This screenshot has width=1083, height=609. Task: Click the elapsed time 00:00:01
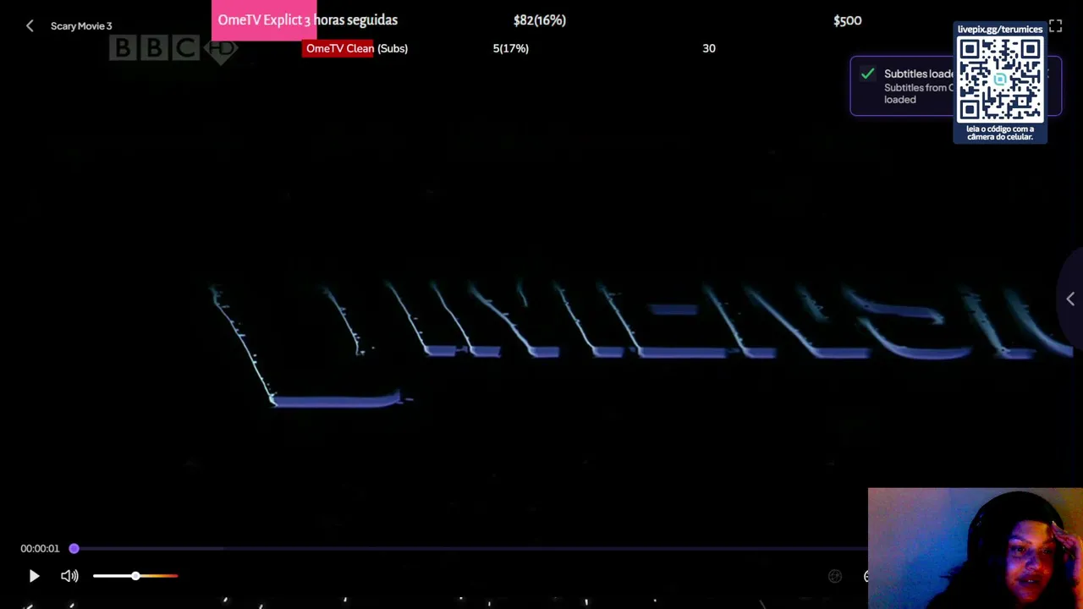tap(40, 549)
